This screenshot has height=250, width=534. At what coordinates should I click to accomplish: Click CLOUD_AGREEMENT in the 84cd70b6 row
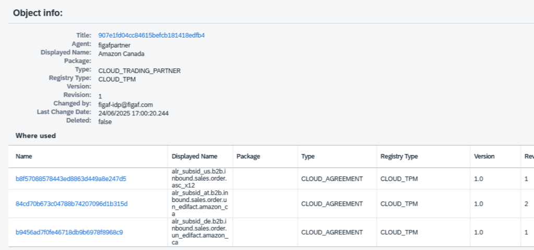pyautogui.click(x=332, y=204)
